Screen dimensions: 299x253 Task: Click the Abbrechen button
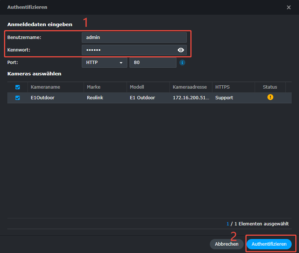click(x=226, y=244)
